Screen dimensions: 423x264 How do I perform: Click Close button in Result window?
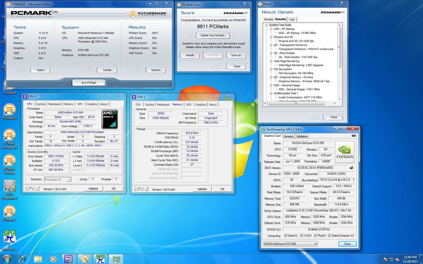pyautogui.click(x=333, y=117)
